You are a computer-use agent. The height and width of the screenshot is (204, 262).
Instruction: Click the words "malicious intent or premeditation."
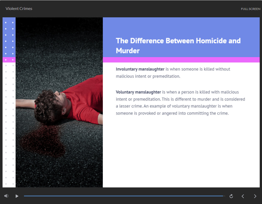(x=148, y=76)
